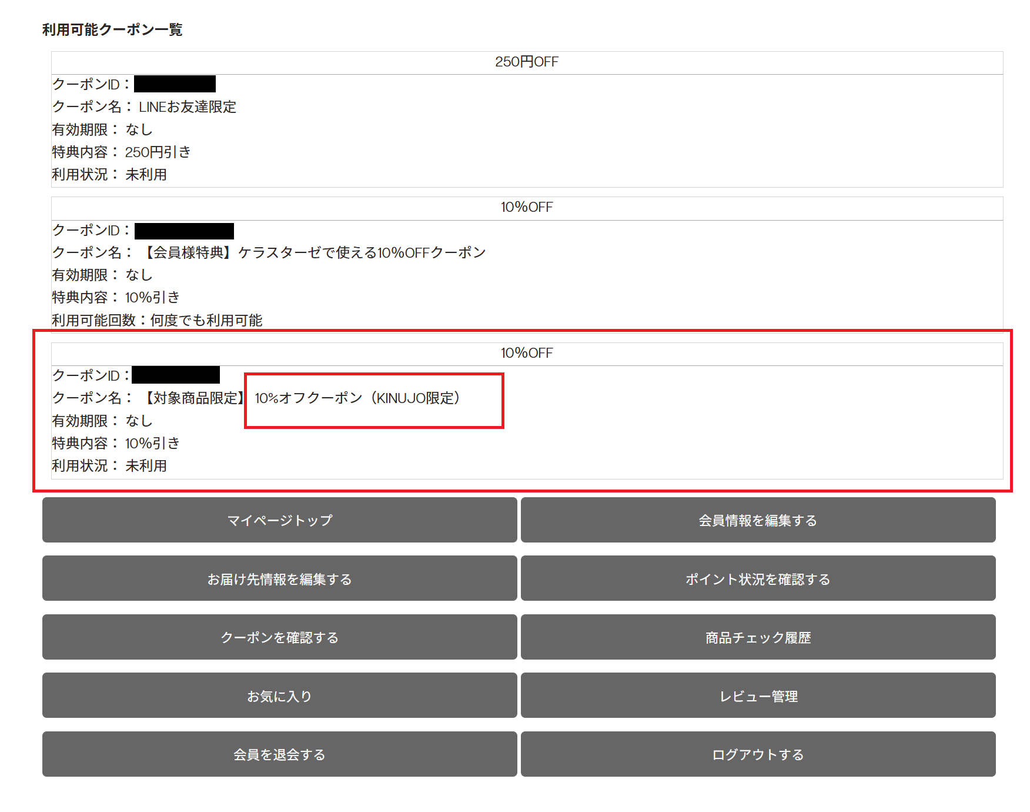Click お届け先情報を編集する button
The width and height of the screenshot is (1030, 812).
(x=279, y=579)
